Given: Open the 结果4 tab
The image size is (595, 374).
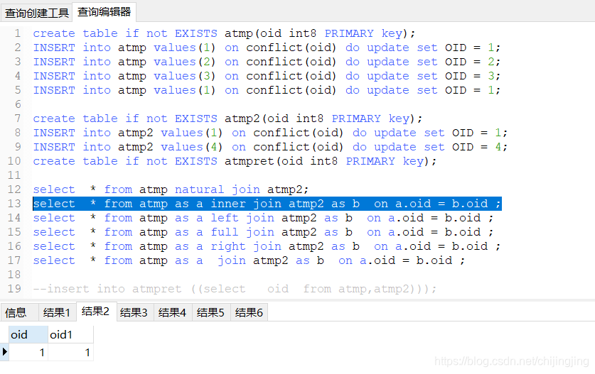Looking at the screenshot, I should click(172, 313).
